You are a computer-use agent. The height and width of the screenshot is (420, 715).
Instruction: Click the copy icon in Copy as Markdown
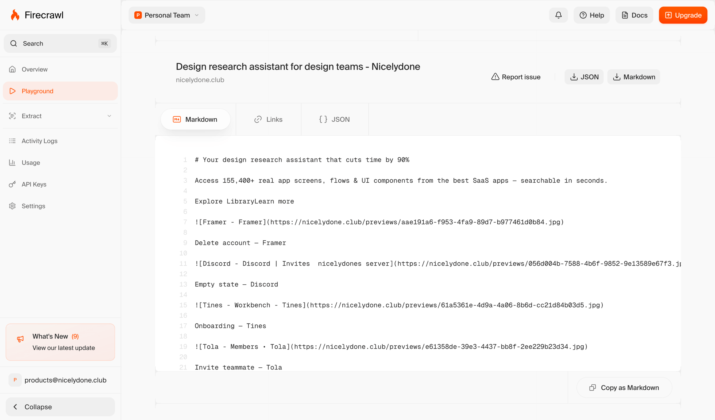tap(593, 388)
